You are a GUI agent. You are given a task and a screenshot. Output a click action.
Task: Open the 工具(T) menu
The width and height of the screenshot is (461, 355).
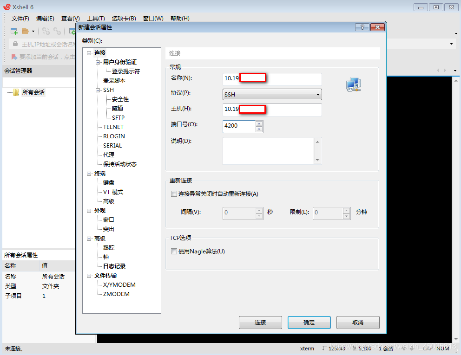(x=96, y=19)
